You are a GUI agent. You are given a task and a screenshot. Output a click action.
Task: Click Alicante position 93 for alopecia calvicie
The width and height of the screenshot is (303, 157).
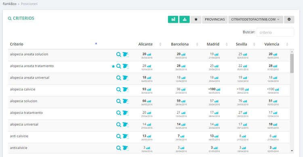pos(144,89)
